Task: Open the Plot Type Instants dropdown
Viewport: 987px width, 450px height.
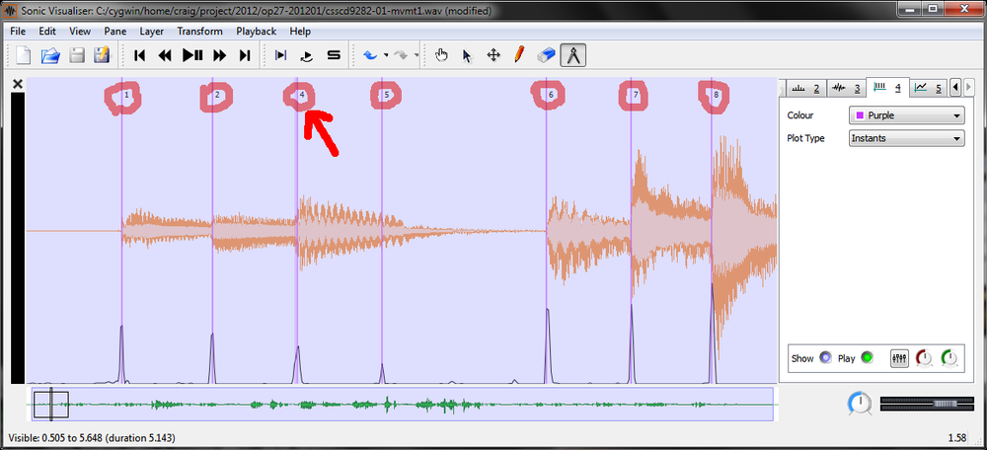Action: pos(906,138)
